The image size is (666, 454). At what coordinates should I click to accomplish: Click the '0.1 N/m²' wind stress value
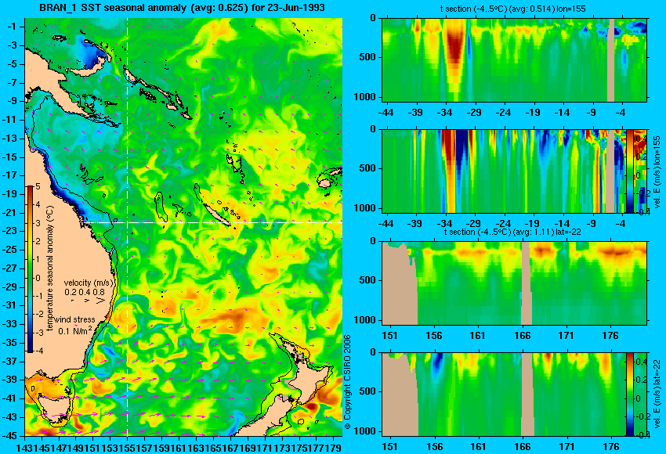click(x=75, y=330)
